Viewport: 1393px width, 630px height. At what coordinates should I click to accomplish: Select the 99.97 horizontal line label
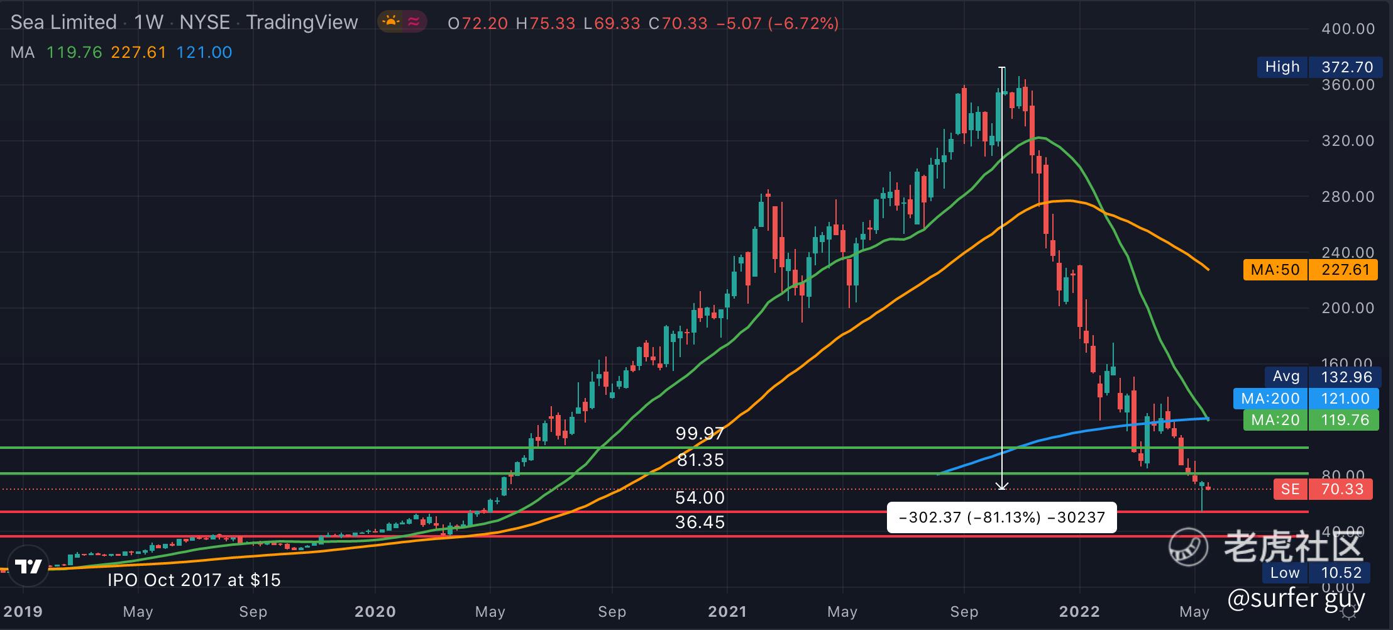click(x=700, y=433)
